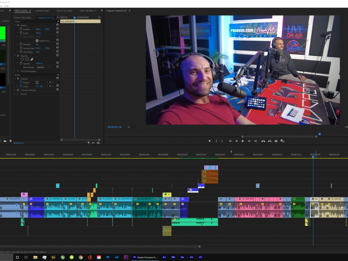Click the Level value 10.7 dB

click(x=39, y=86)
